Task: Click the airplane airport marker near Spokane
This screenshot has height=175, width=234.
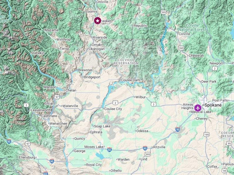Action: (198, 108)
